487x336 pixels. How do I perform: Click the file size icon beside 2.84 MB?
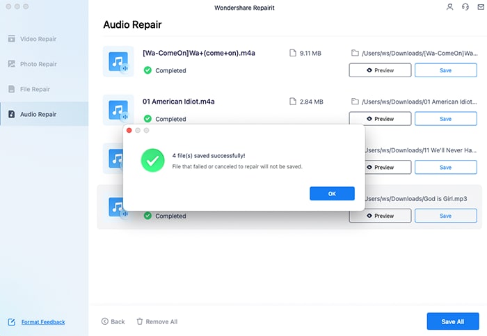[x=293, y=102]
